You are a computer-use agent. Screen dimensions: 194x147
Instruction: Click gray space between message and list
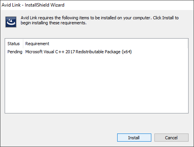(97, 33)
